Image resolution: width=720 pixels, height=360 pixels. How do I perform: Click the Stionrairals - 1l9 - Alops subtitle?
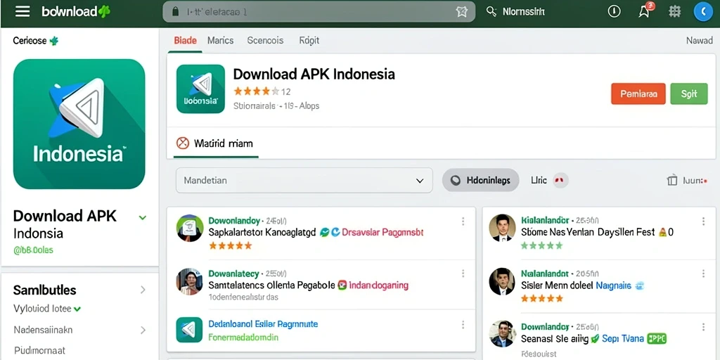(276, 105)
